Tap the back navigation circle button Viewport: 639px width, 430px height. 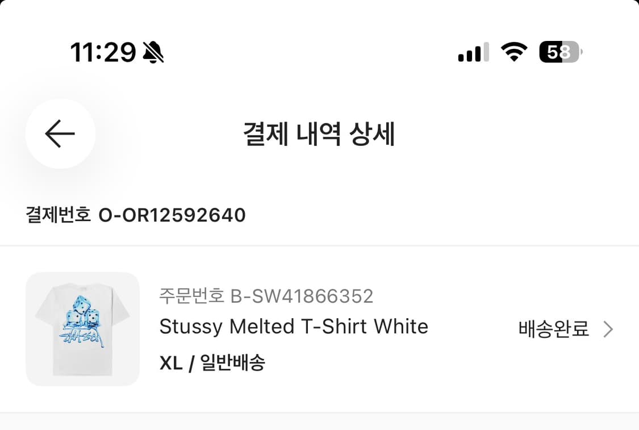click(x=60, y=134)
